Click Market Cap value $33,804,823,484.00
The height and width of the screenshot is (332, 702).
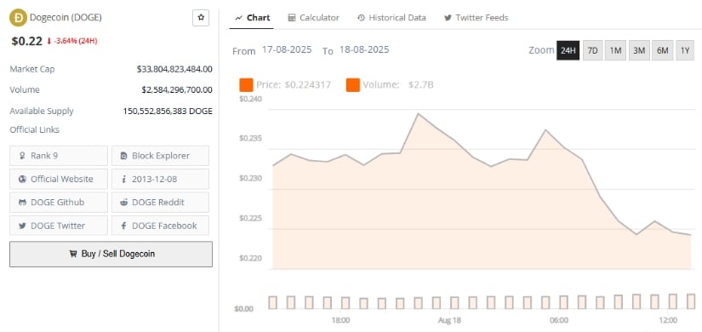click(174, 70)
